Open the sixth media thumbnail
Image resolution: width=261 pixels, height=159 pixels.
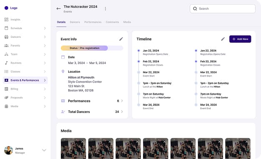pos(211,148)
